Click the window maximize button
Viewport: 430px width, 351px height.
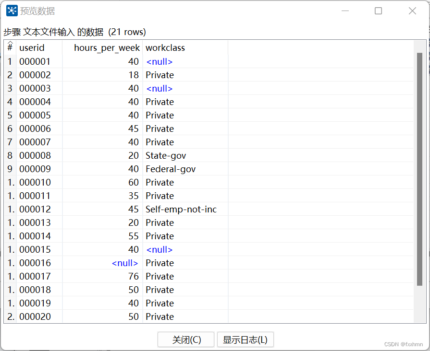[377, 11]
